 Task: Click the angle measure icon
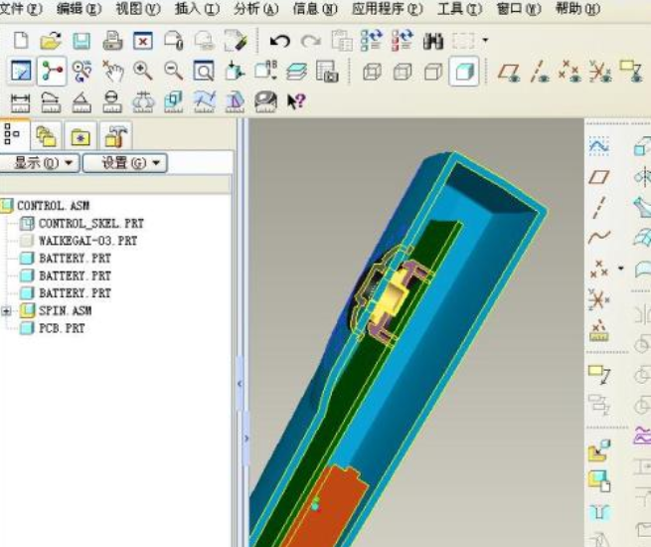click(x=81, y=101)
